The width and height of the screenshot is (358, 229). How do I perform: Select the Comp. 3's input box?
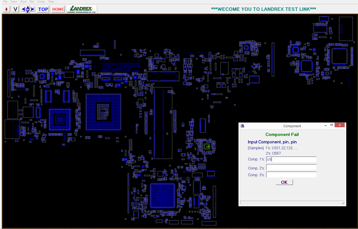(291, 175)
